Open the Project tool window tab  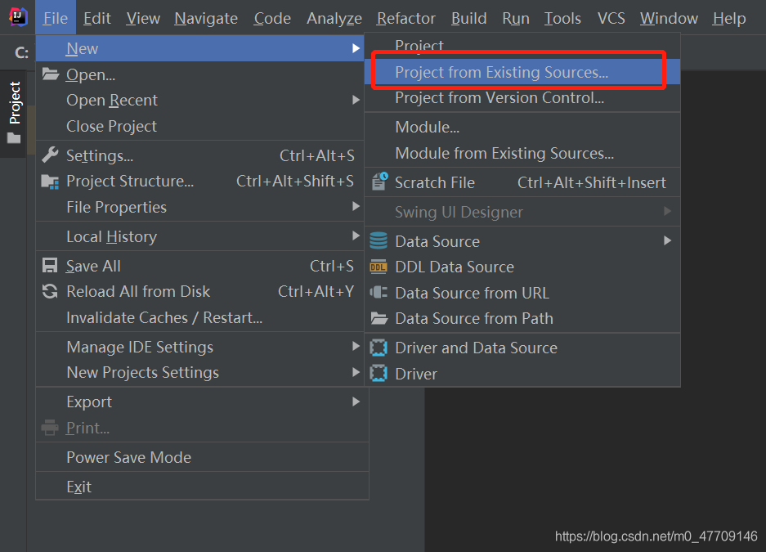(14, 102)
